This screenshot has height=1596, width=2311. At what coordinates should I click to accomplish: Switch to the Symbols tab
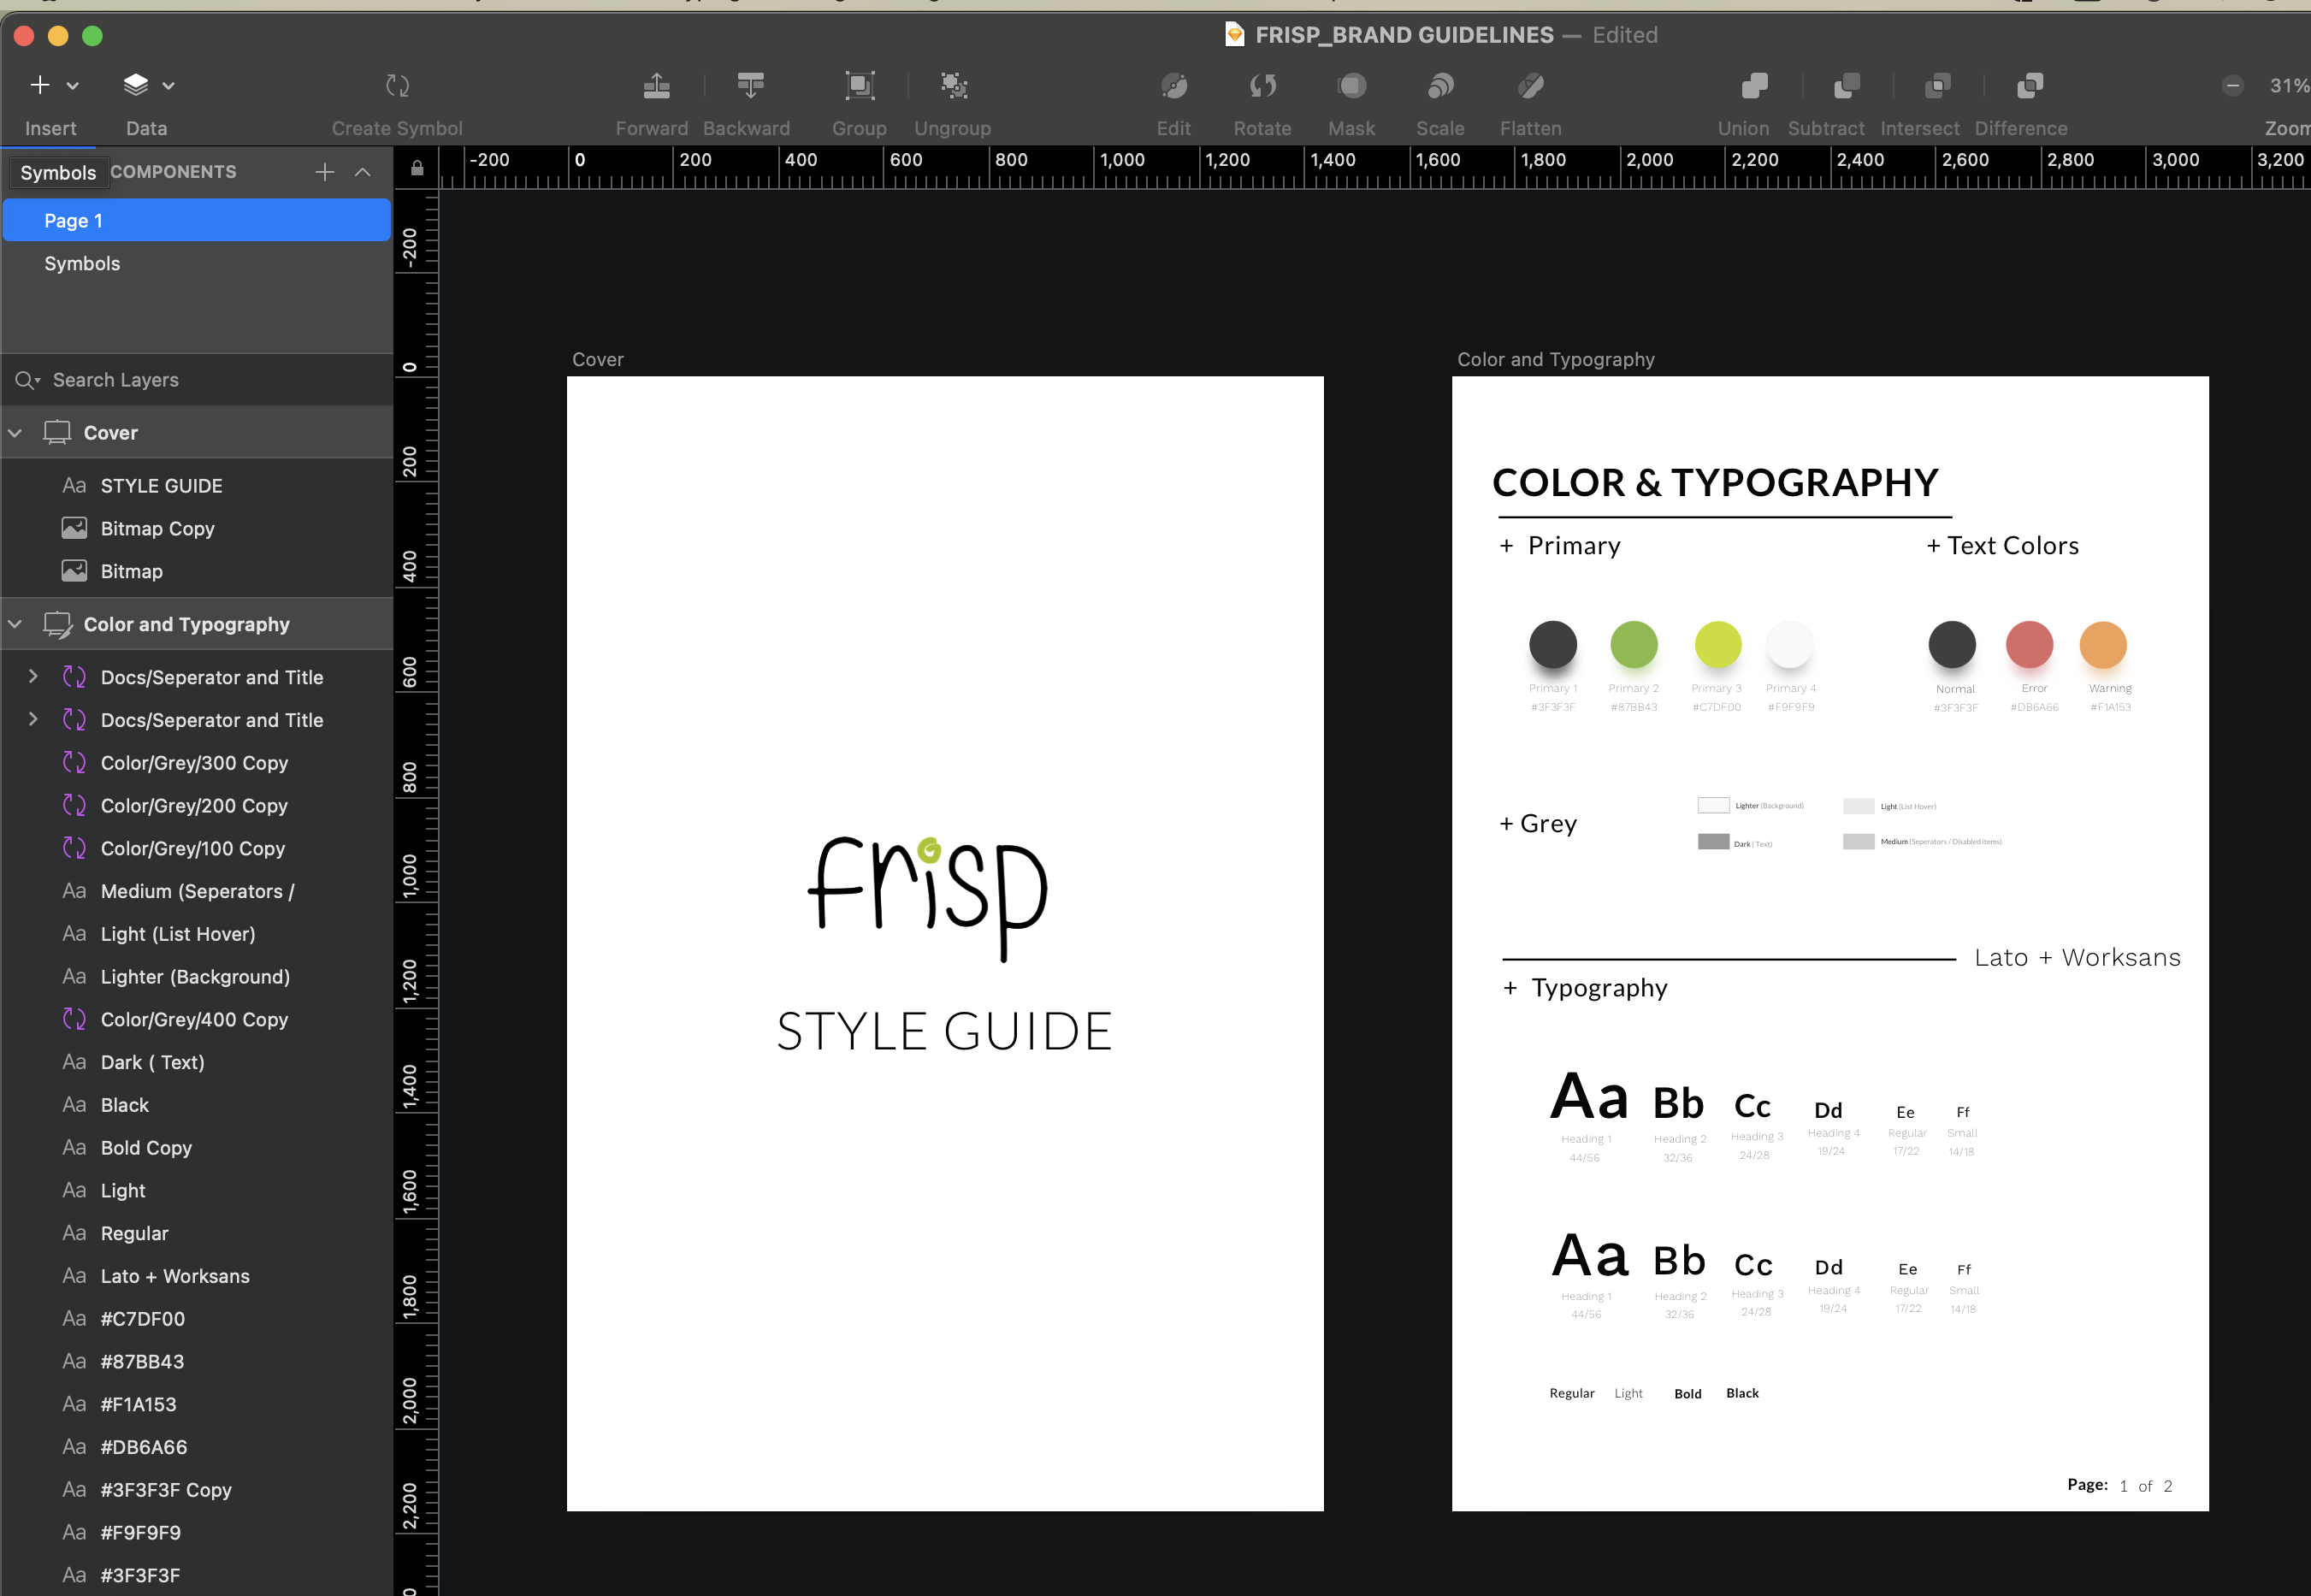[58, 172]
